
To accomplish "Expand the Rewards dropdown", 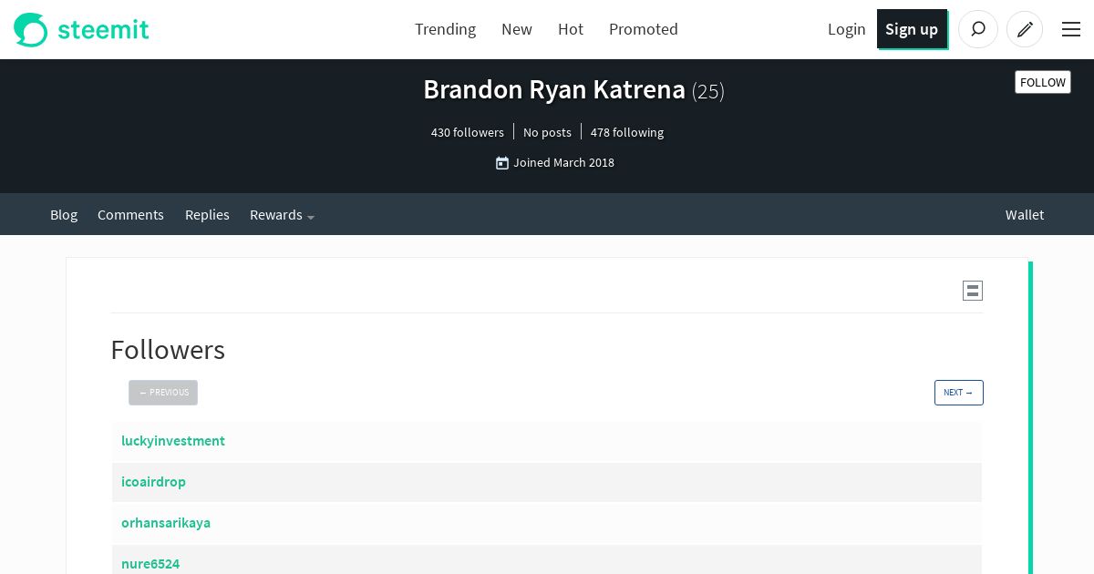I will pos(282,215).
